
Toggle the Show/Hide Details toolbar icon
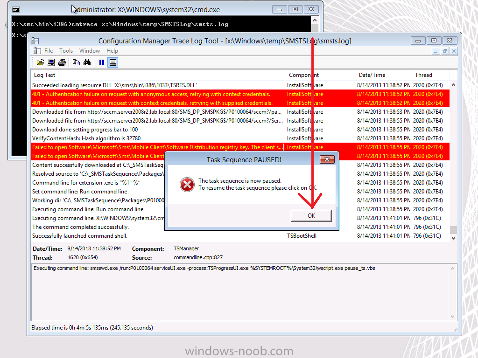point(113,62)
